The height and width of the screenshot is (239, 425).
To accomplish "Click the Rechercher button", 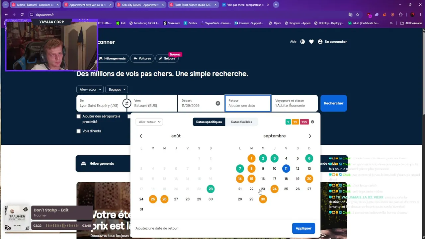I will pyautogui.click(x=334, y=103).
